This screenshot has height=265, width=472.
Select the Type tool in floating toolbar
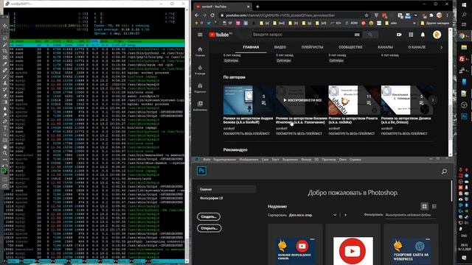[x=5, y=127]
